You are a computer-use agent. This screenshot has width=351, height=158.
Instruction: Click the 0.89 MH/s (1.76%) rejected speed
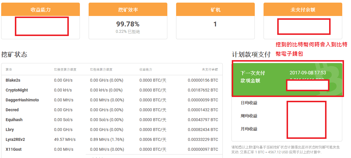[x=107, y=139]
